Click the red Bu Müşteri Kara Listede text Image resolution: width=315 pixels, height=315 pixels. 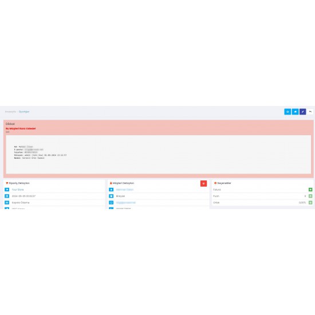pyautogui.click(x=21, y=128)
